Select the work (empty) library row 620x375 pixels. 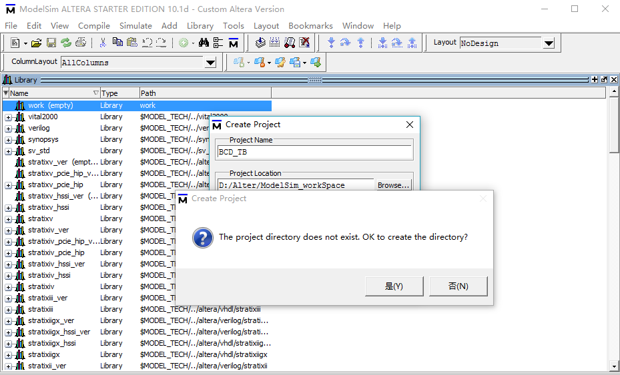pyautogui.click(x=137, y=105)
